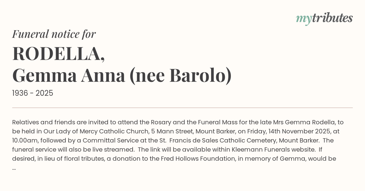Expand the truncated notice via the ellipsis
The height and width of the screenshot is (191, 365).
click(x=14, y=168)
